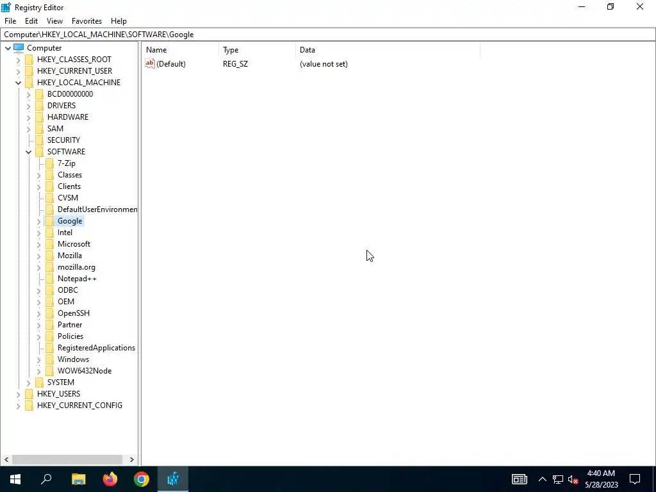Launch Google Chrome from taskbar
Screen dimensions: 656x492
tap(142, 479)
